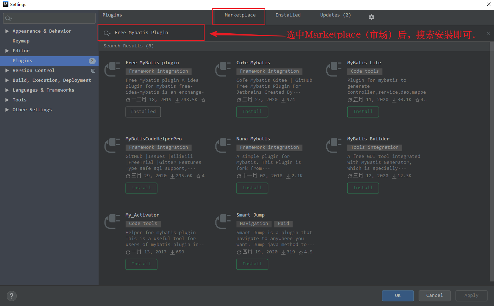Image resolution: width=494 pixels, height=306 pixels.
Task: Cancel the Settings dialog
Action: click(x=435, y=295)
